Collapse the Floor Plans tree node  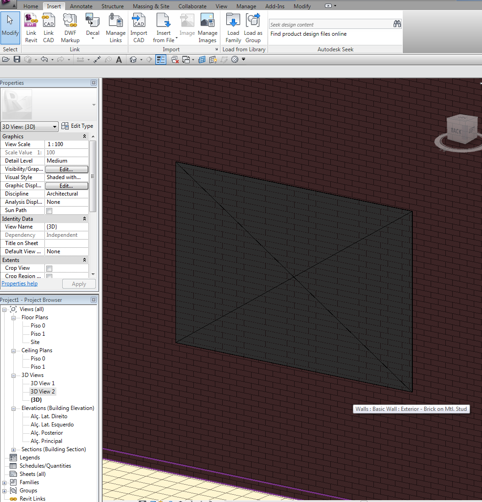point(13,317)
